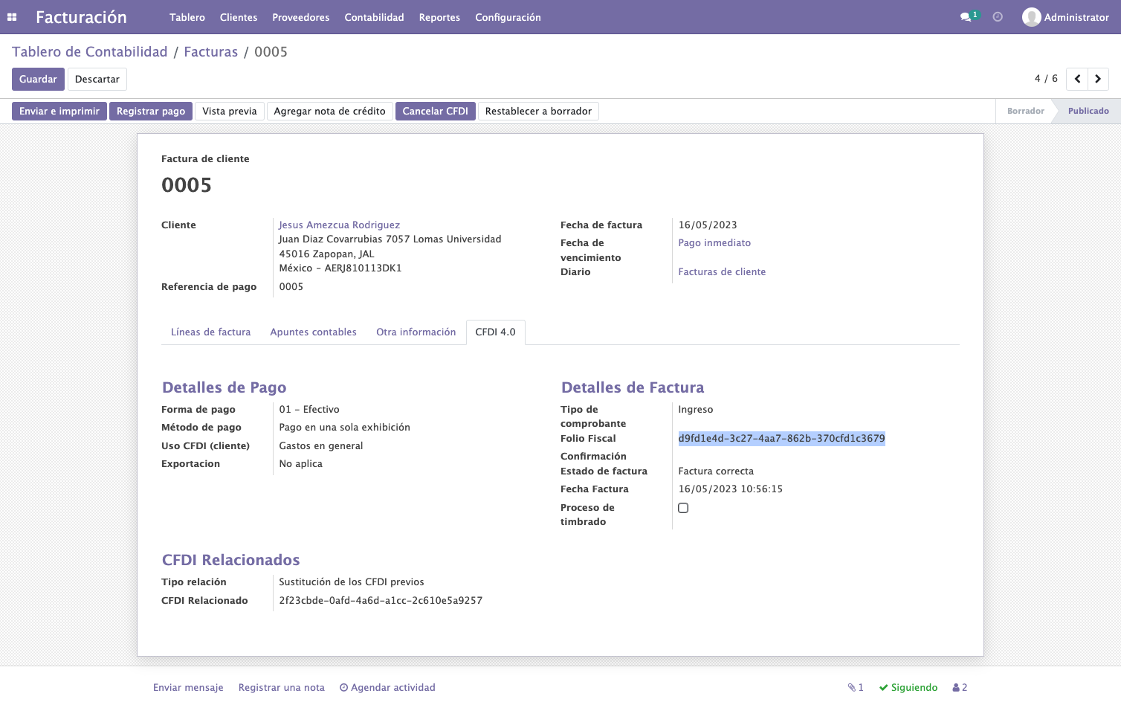Open the activities clock icon

[x=998, y=17]
